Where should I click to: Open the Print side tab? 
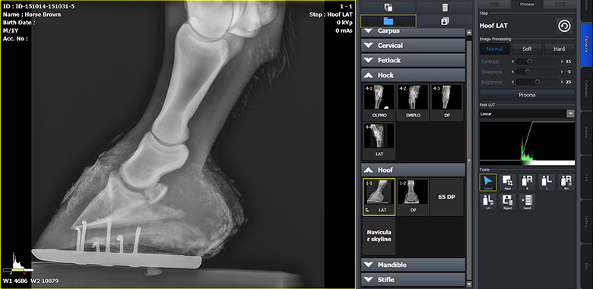pyautogui.click(x=586, y=176)
